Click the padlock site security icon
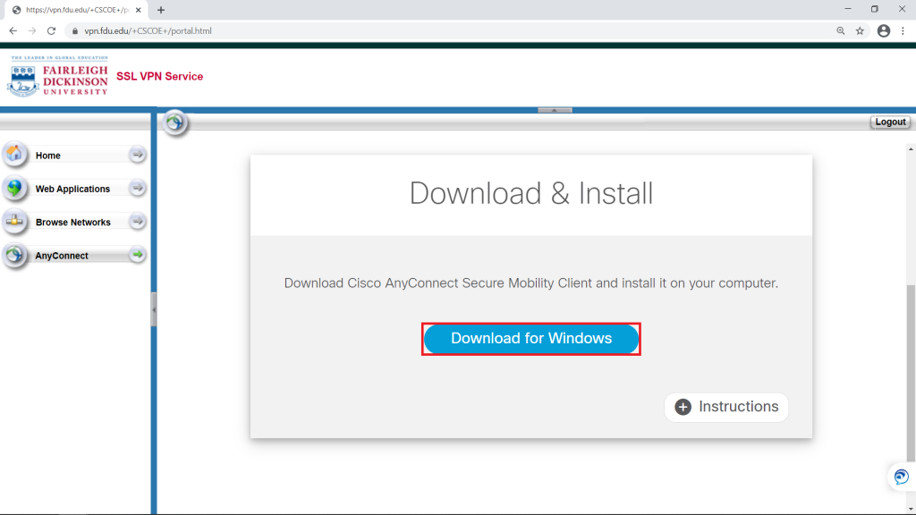 pos(75,31)
